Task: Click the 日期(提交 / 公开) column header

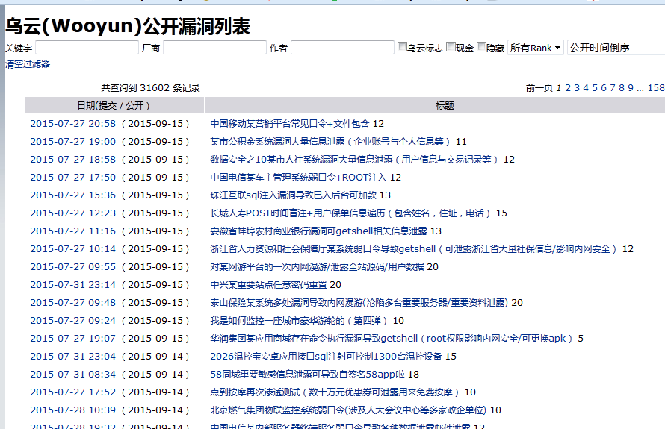Action: pyautogui.click(x=114, y=105)
